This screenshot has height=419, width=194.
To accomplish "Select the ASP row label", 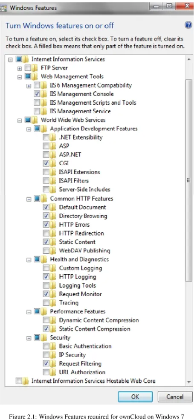I will pyautogui.click(x=64, y=146).
